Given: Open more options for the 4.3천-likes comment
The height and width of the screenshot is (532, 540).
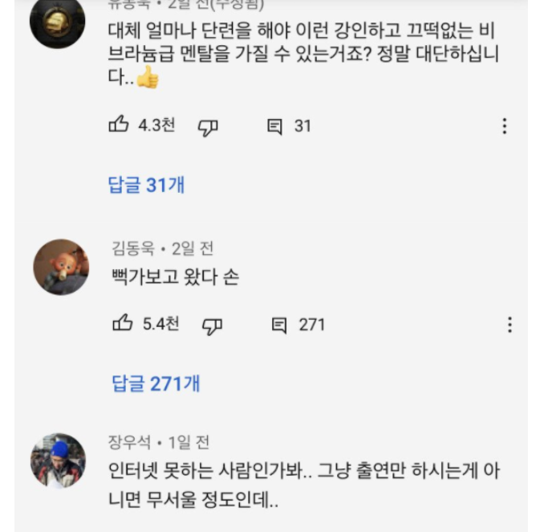Looking at the screenshot, I should click(505, 126).
